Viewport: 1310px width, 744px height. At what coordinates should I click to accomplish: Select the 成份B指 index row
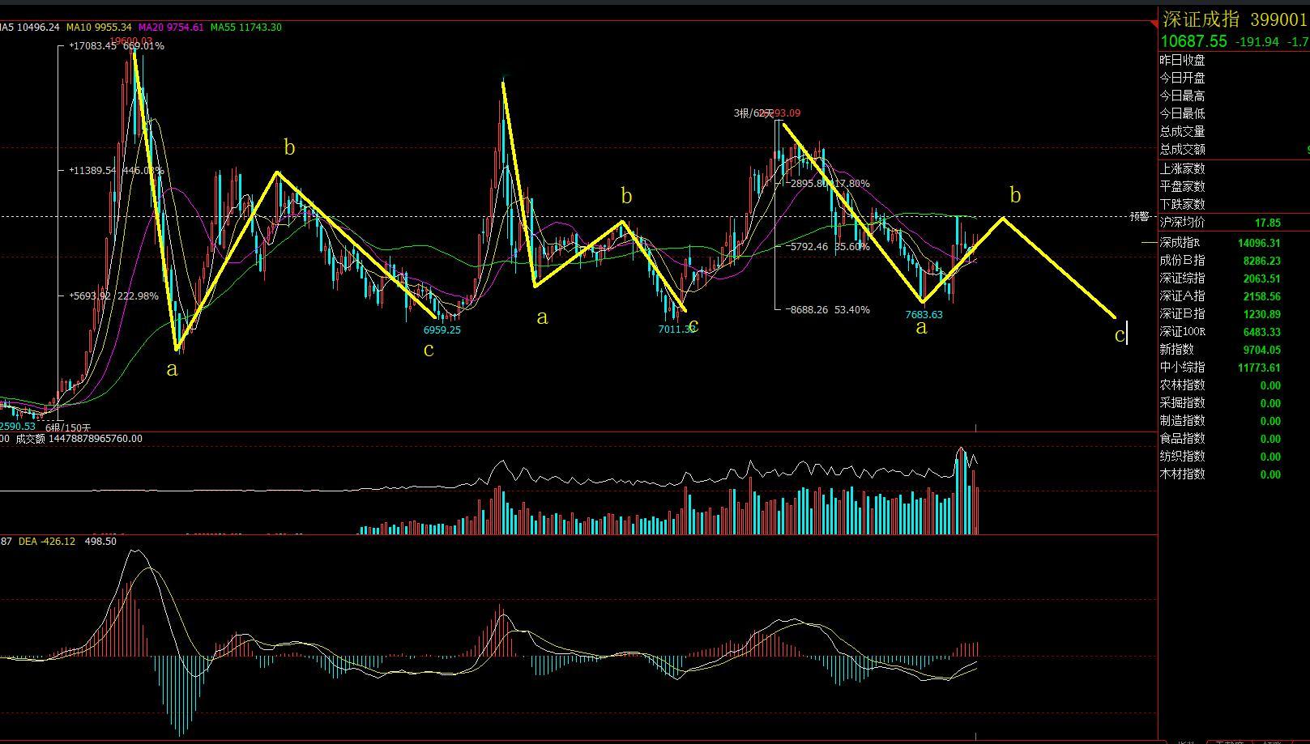[1234, 261]
